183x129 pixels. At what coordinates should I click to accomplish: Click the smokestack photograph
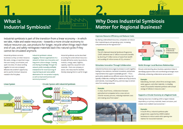click(x=116, y=112)
